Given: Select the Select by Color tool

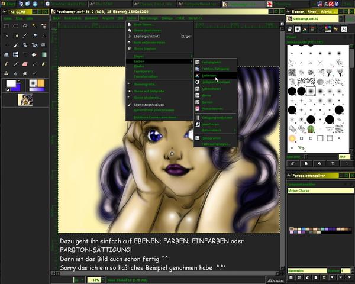Looking at the screenshot, I should pos(44,26).
